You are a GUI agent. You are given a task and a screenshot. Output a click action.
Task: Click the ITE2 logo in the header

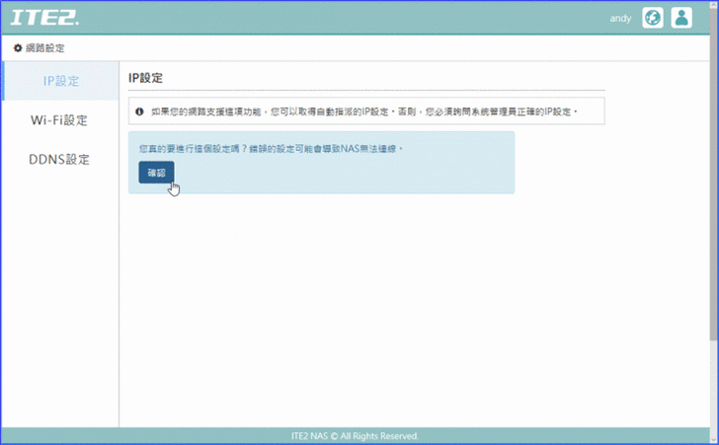[x=44, y=18]
